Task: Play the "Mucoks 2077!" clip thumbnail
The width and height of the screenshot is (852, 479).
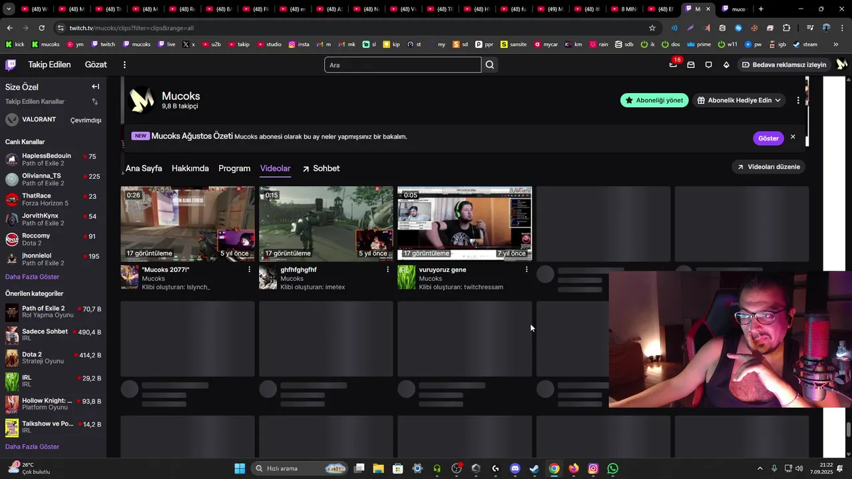Action: click(188, 224)
